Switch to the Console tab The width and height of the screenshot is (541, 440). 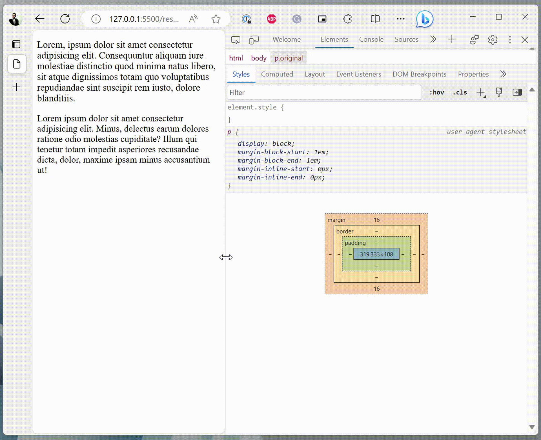371,39
